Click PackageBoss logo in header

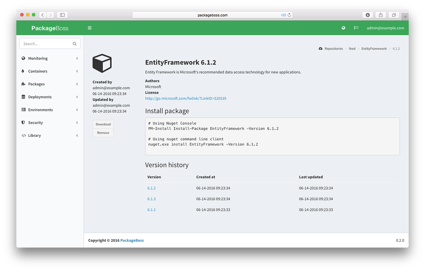point(50,28)
